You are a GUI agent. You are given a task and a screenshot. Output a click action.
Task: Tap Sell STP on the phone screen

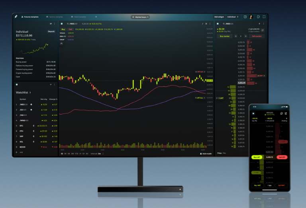point(282,157)
